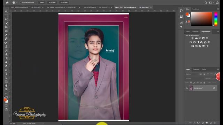Create a new group folder in Layers panel
Viewport: 223px width, 125px height.
207,123
